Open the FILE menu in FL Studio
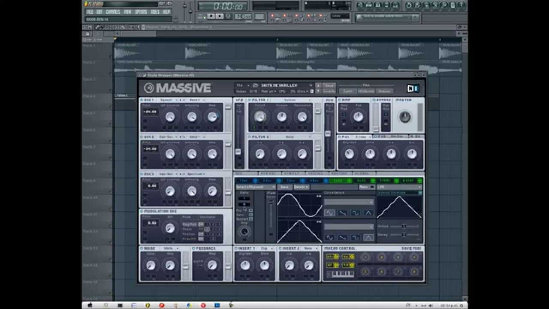549x309 pixels. click(x=90, y=12)
